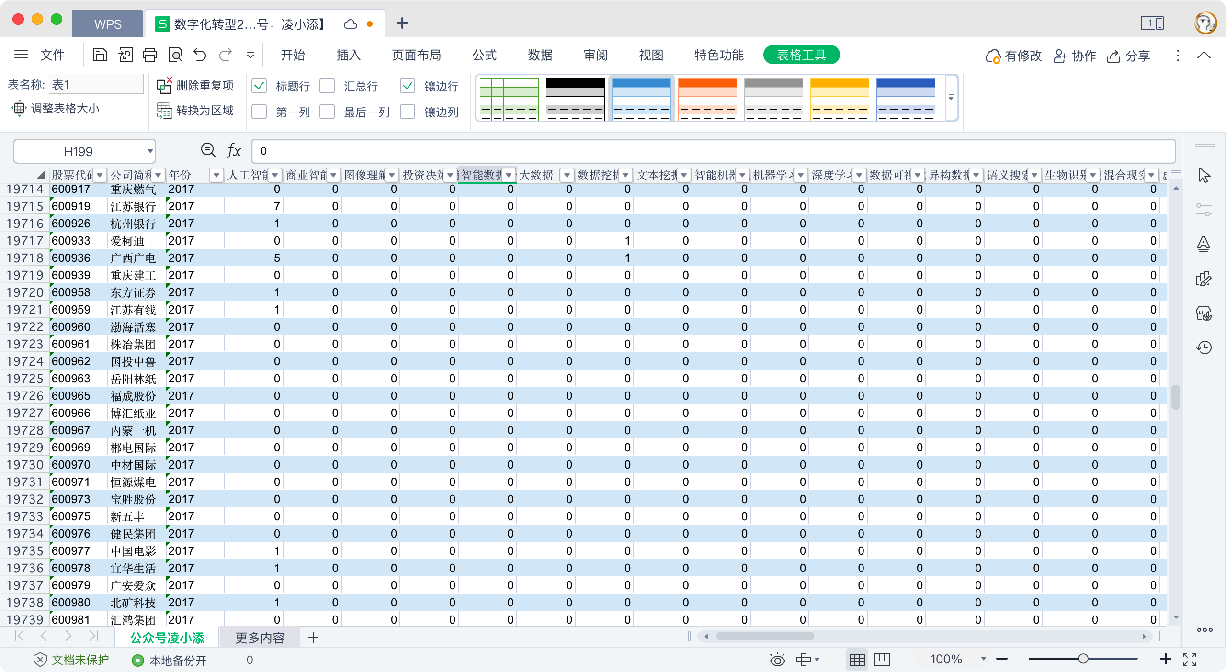The width and height of the screenshot is (1226, 672).
Task: Enable the 汇总行 checkbox
Action: [x=327, y=86]
